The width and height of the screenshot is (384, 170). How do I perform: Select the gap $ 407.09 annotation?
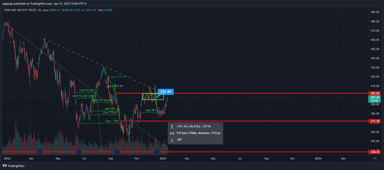115,86
